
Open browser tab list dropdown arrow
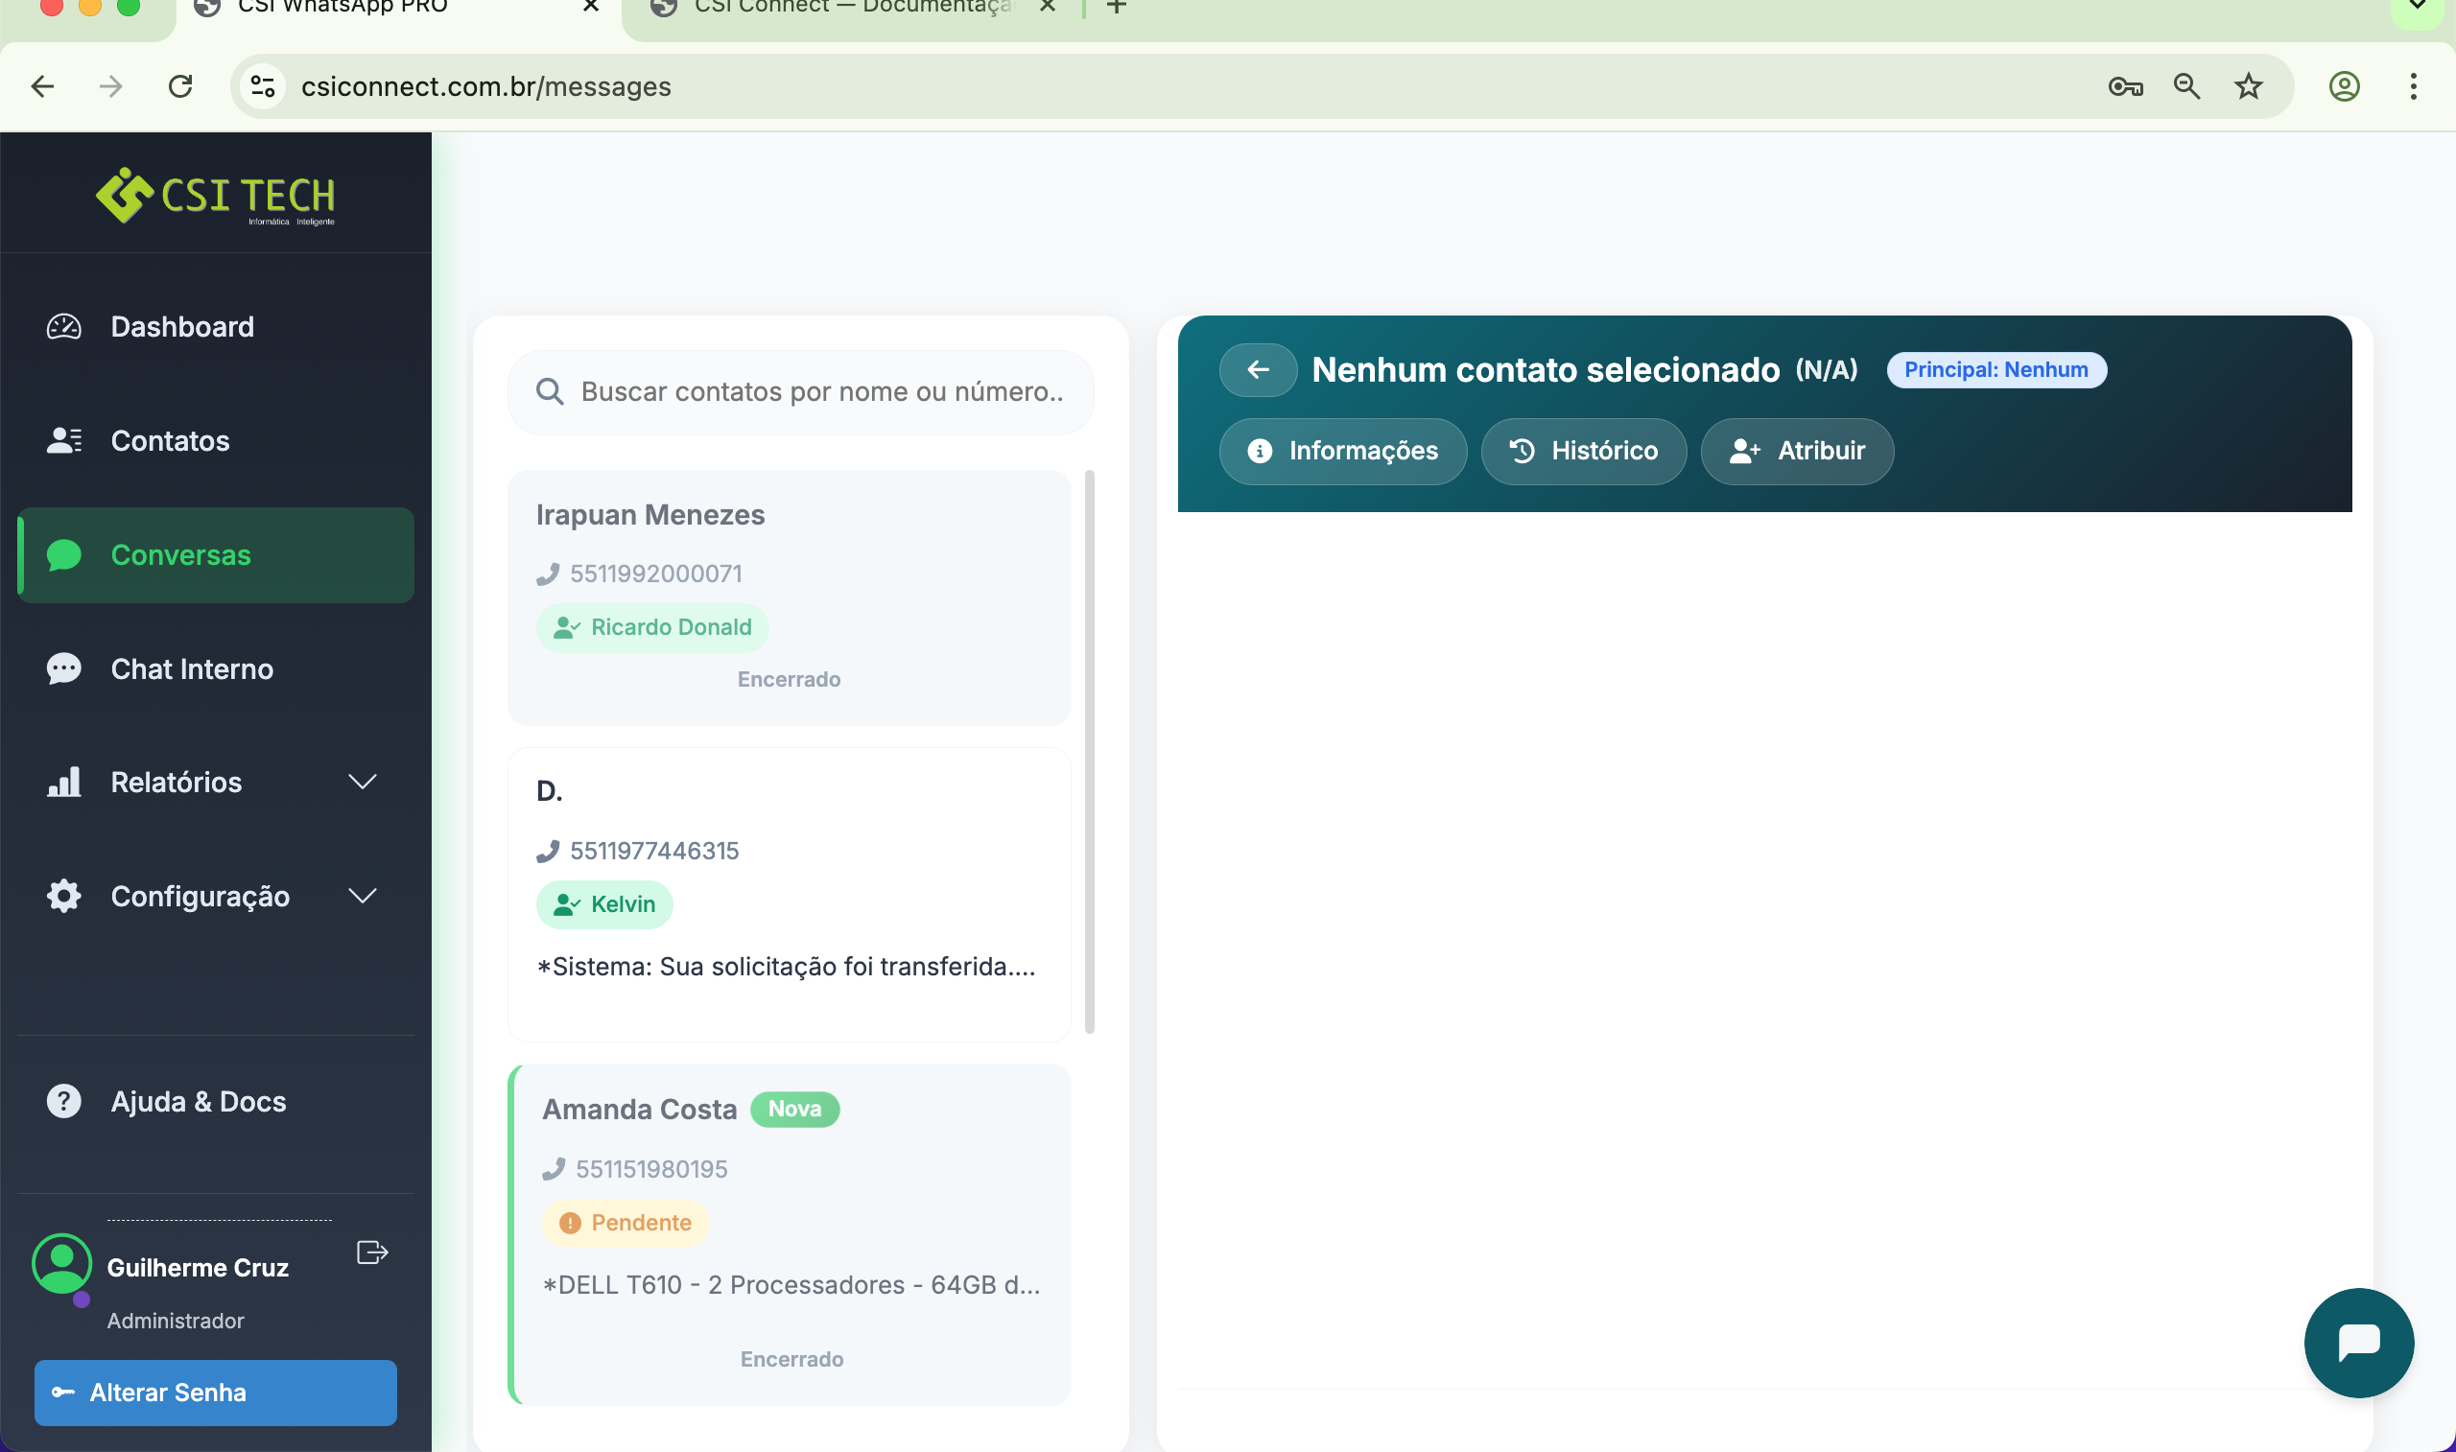(2416, 8)
